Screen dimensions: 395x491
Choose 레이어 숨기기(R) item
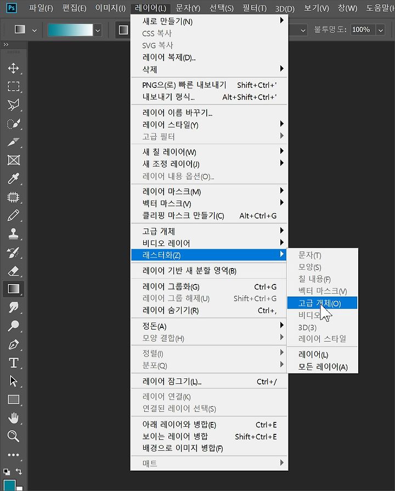[x=209, y=310]
